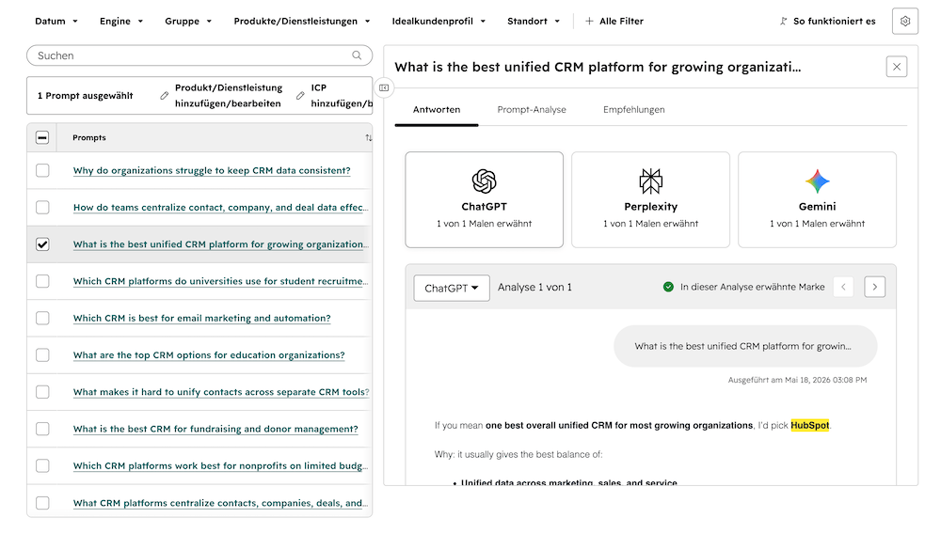
Task: Click the green brand-mentioned check icon
Action: pos(668,287)
